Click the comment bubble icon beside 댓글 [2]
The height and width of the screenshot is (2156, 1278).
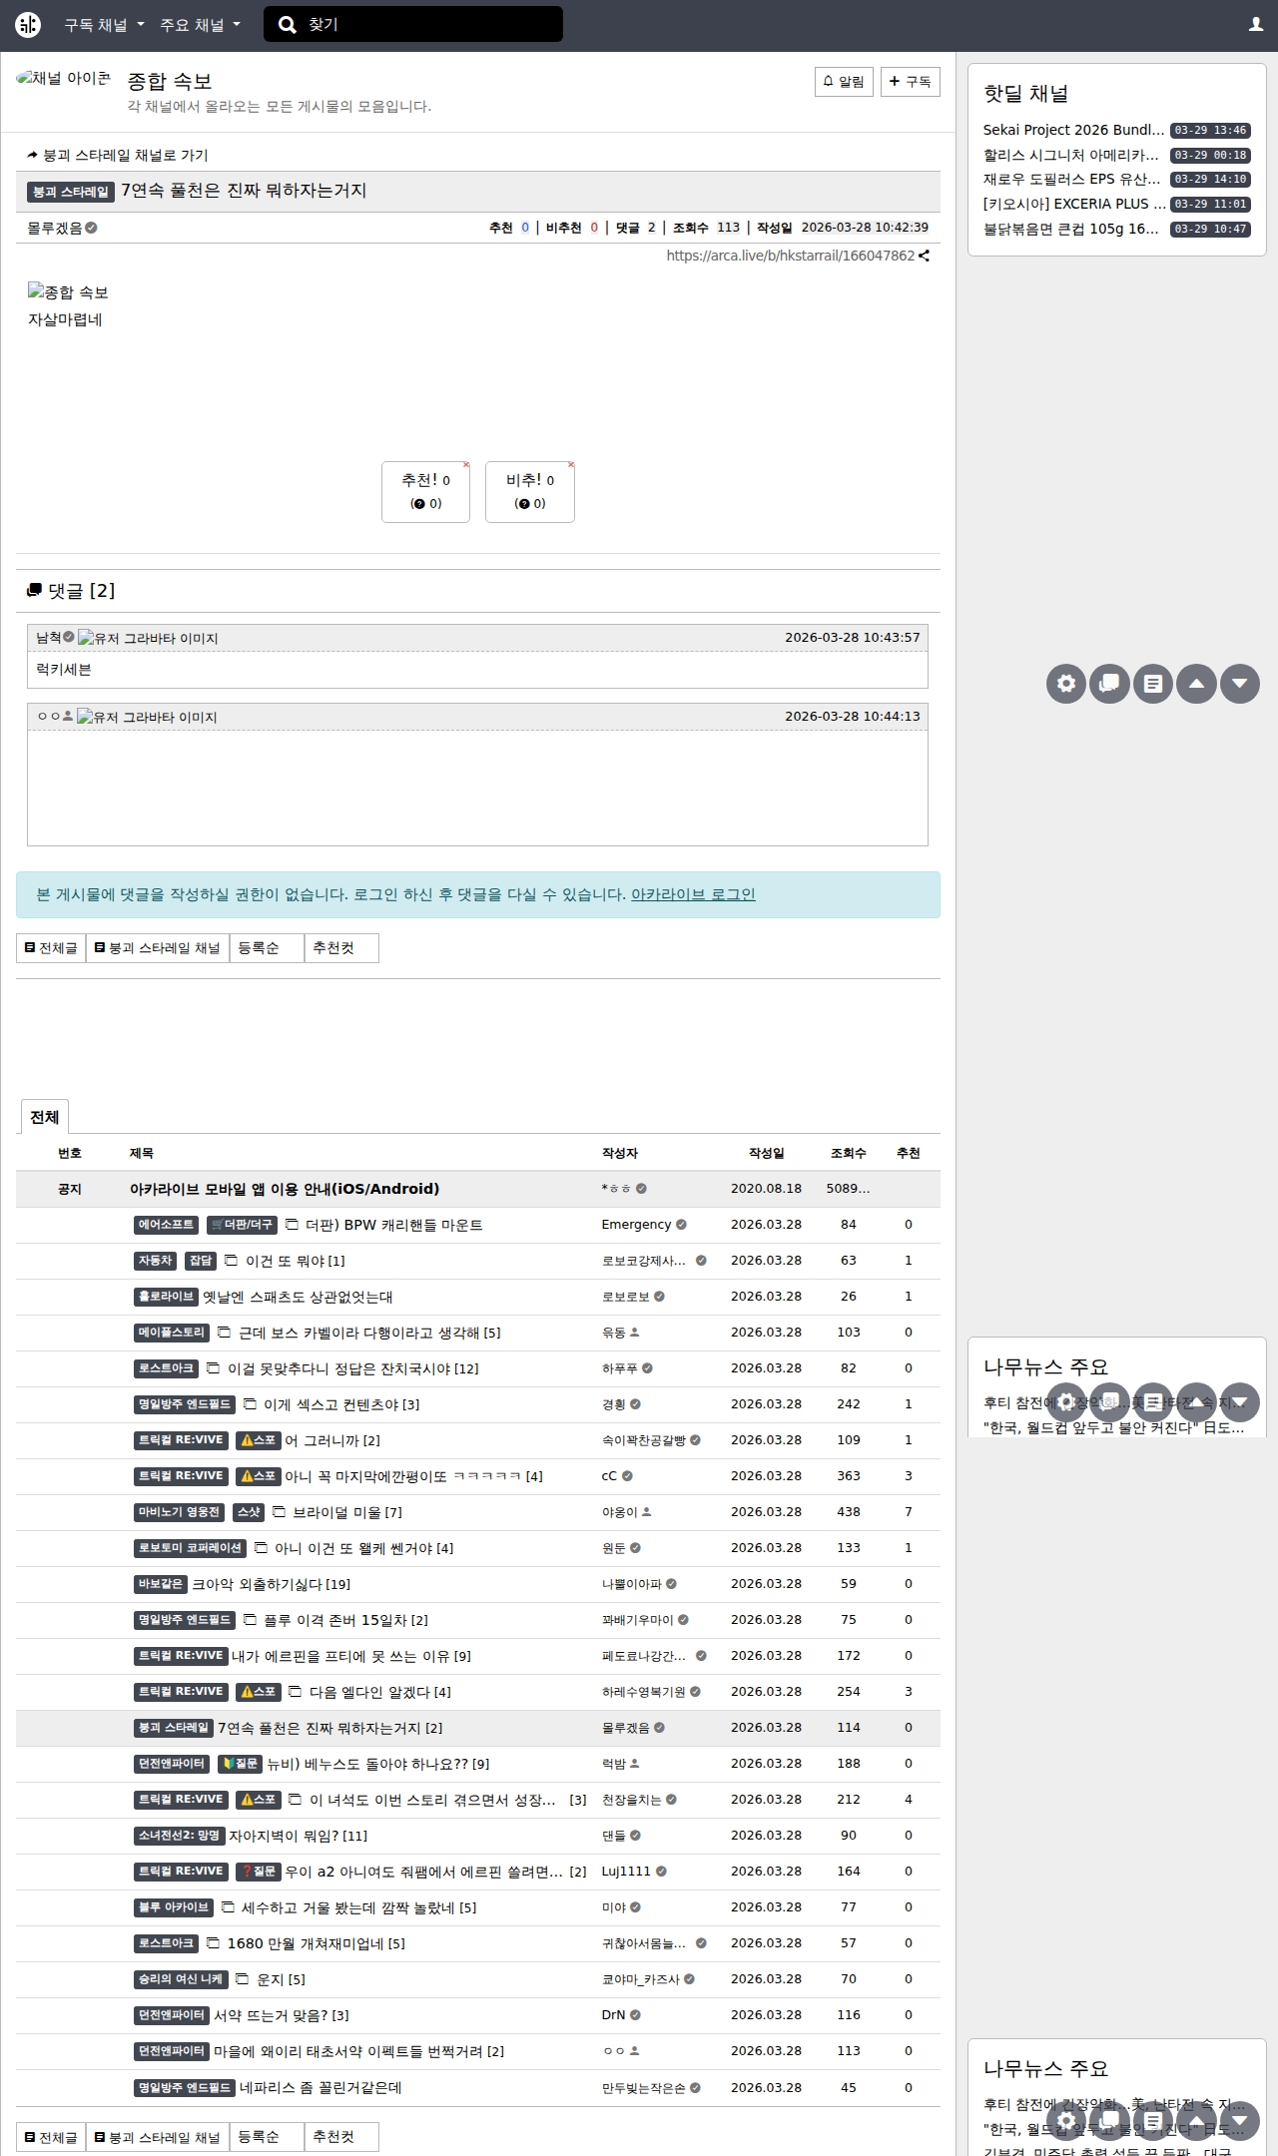pos(34,591)
